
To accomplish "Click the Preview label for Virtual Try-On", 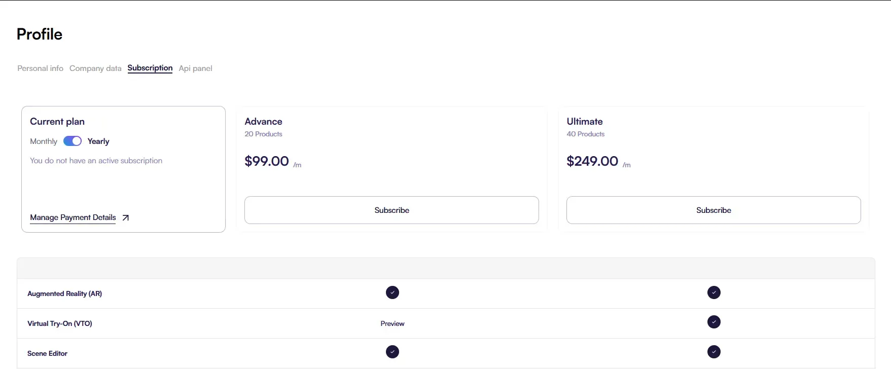I will tap(392, 323).
